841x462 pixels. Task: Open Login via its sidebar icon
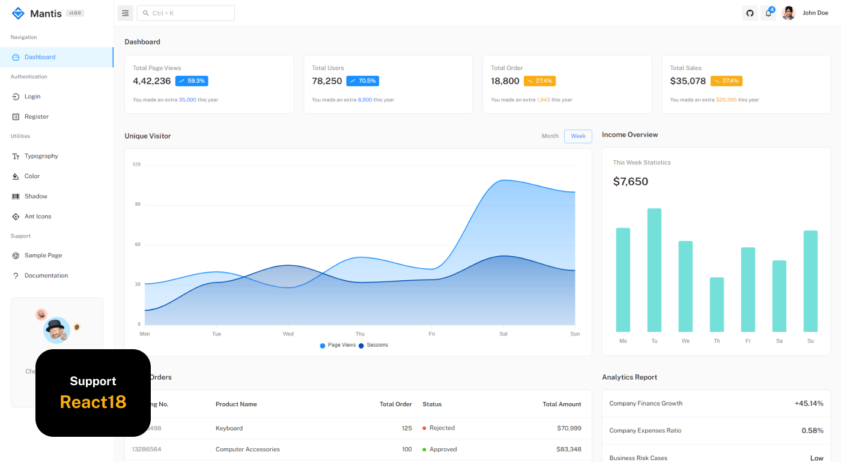[x=16, y=96]
